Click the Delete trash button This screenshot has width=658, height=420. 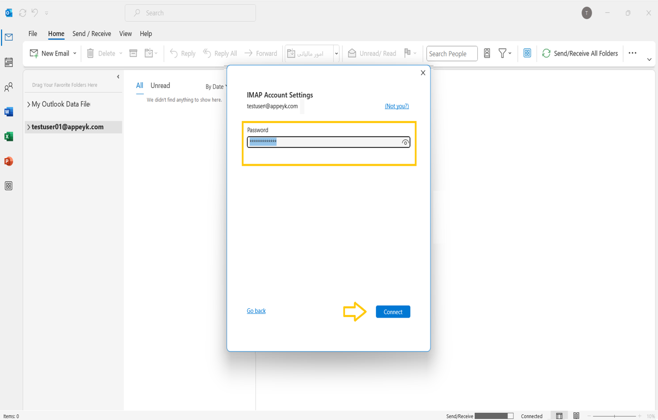click(x=101, y=54)
